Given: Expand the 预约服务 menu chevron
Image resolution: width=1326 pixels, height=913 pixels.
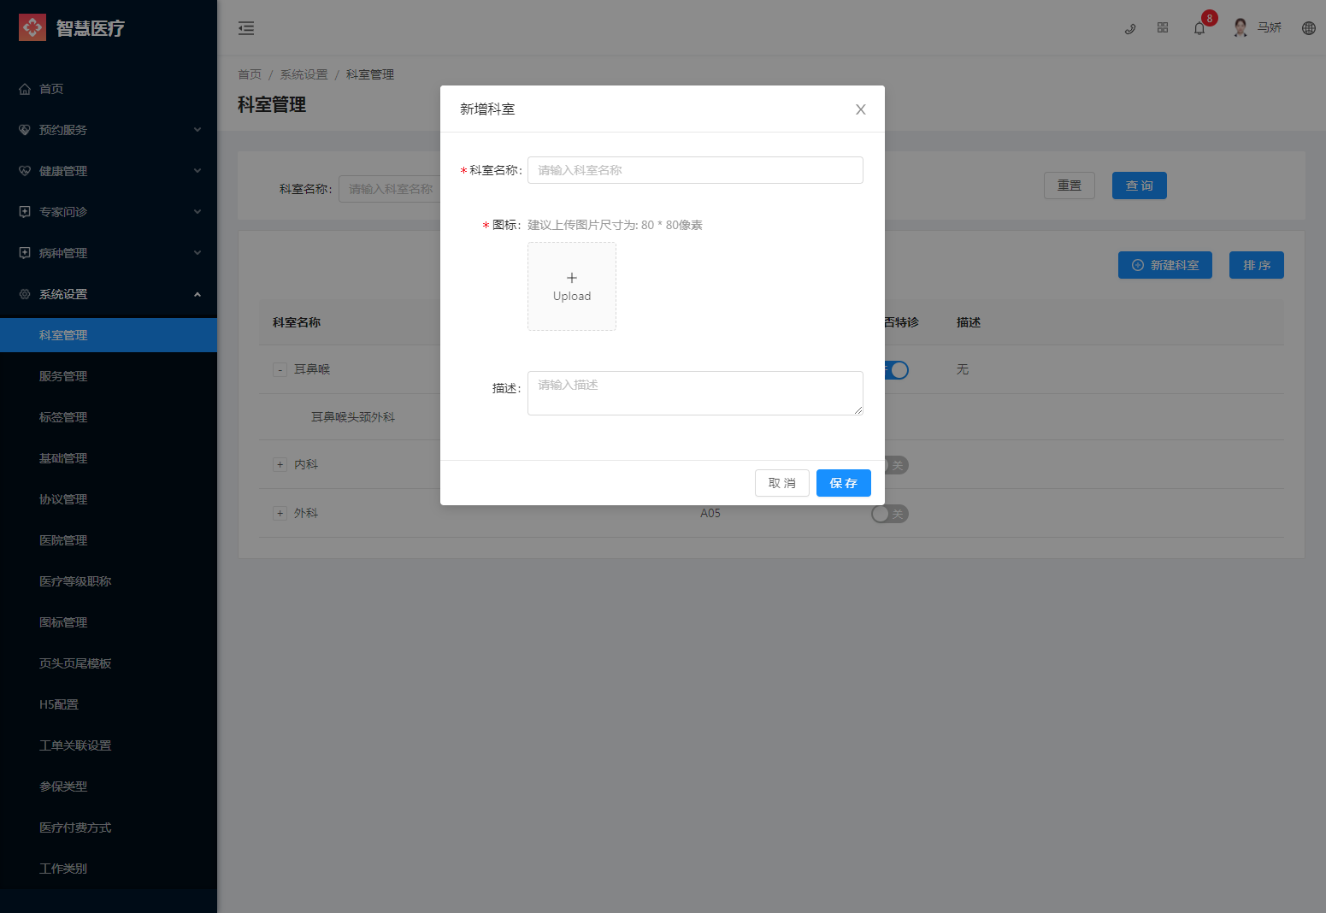Looking at the screenshot, I should [x=197, y=130].
